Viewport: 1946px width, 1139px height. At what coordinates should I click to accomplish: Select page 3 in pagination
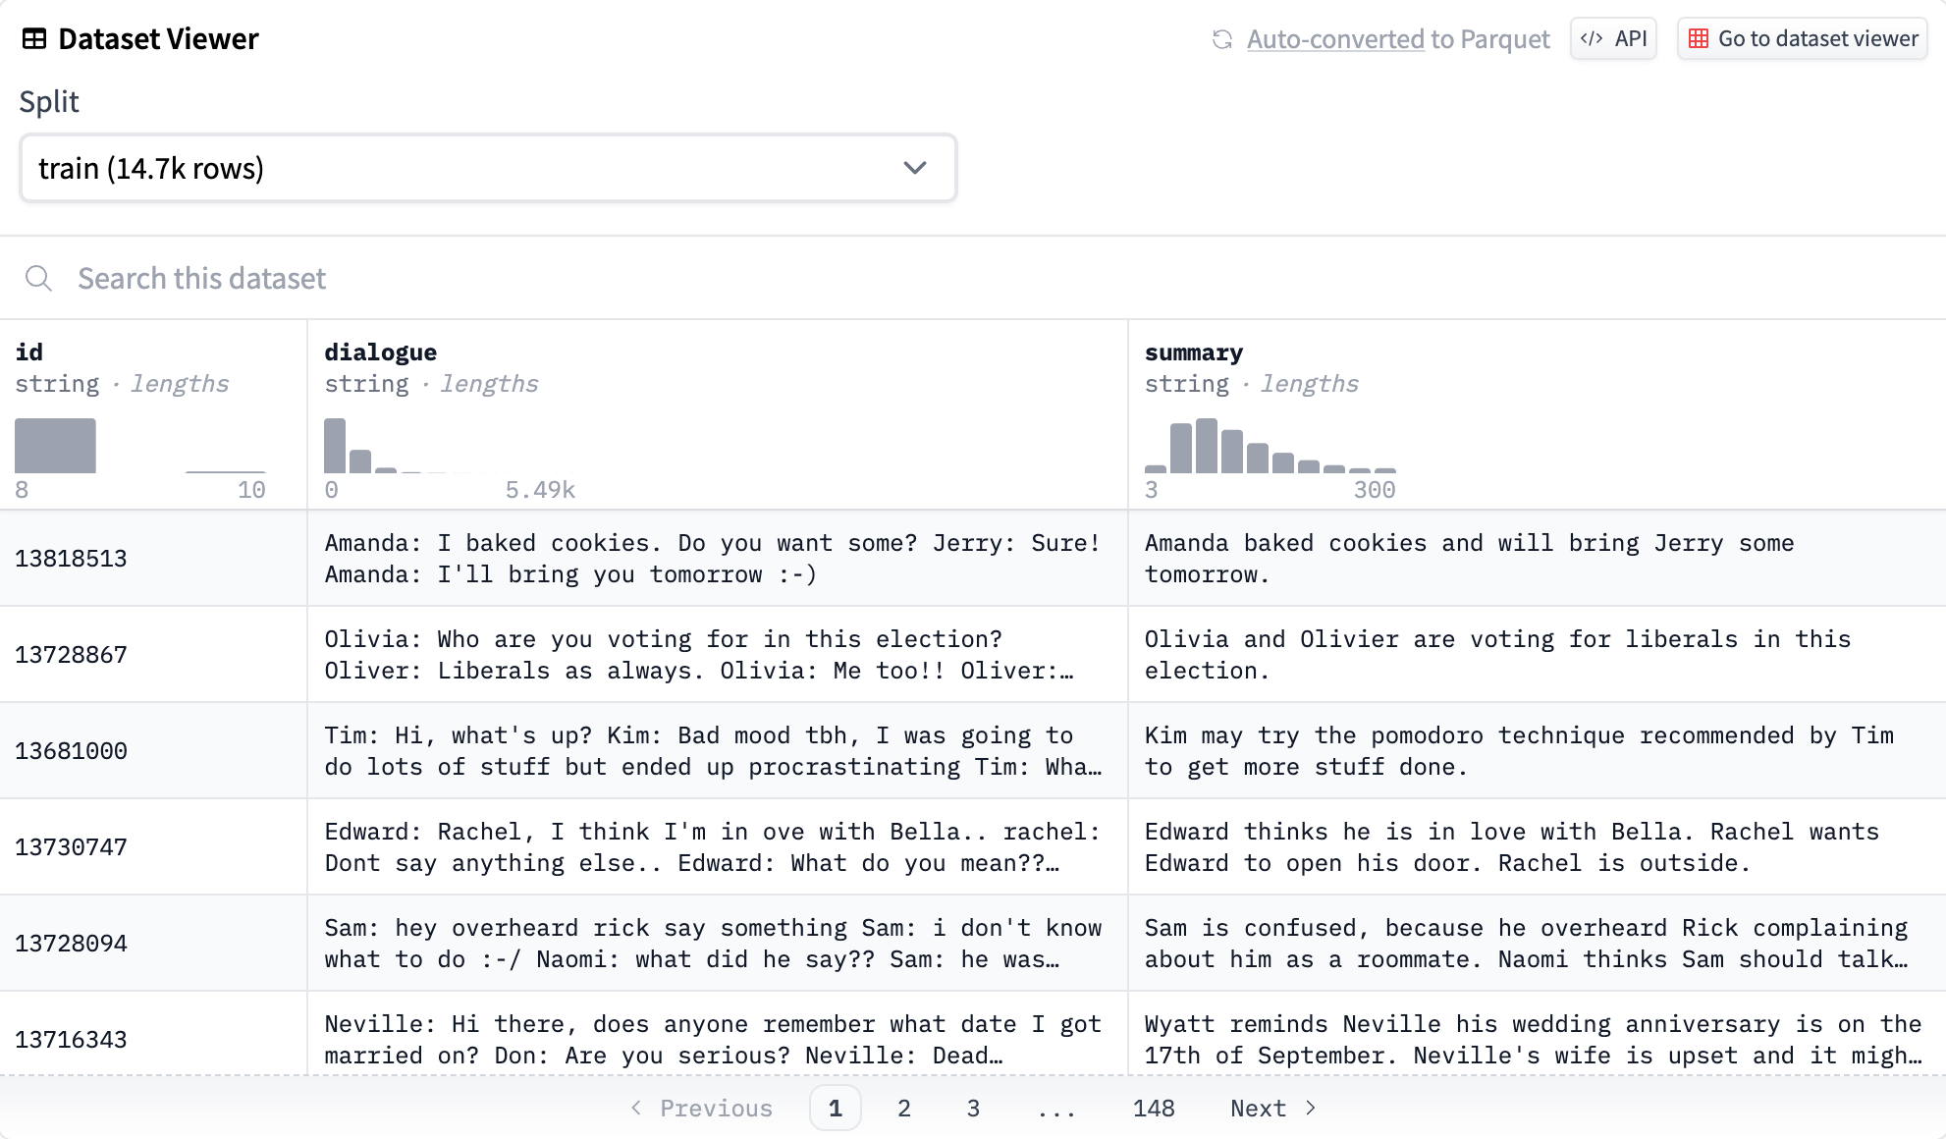click(973, 1109)
